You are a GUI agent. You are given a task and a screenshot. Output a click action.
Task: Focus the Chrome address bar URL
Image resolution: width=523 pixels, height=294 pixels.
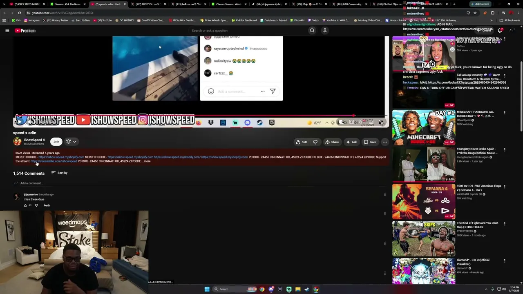(63, 13)
